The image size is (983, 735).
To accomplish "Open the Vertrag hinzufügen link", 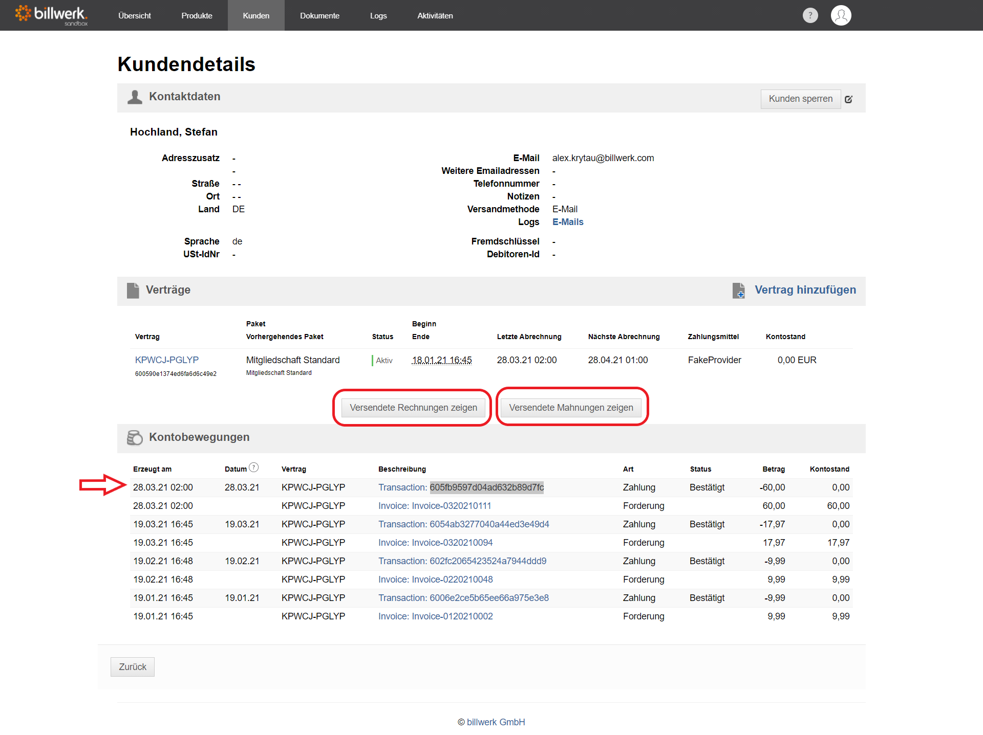I will (805, 290).
